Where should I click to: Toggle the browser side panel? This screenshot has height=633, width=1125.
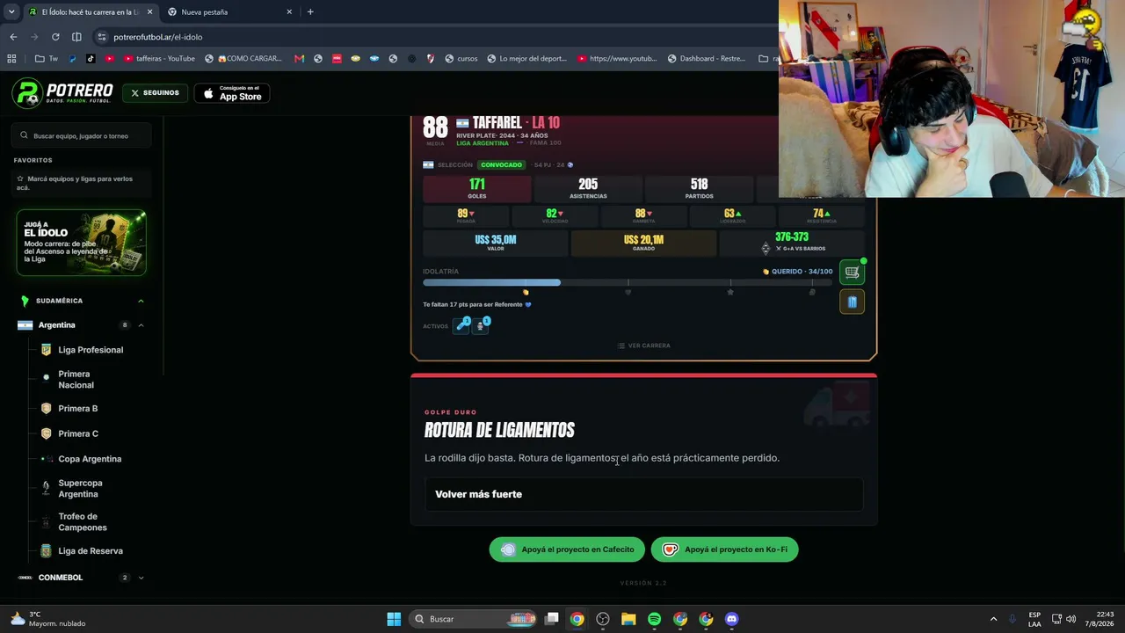point(76,37)
